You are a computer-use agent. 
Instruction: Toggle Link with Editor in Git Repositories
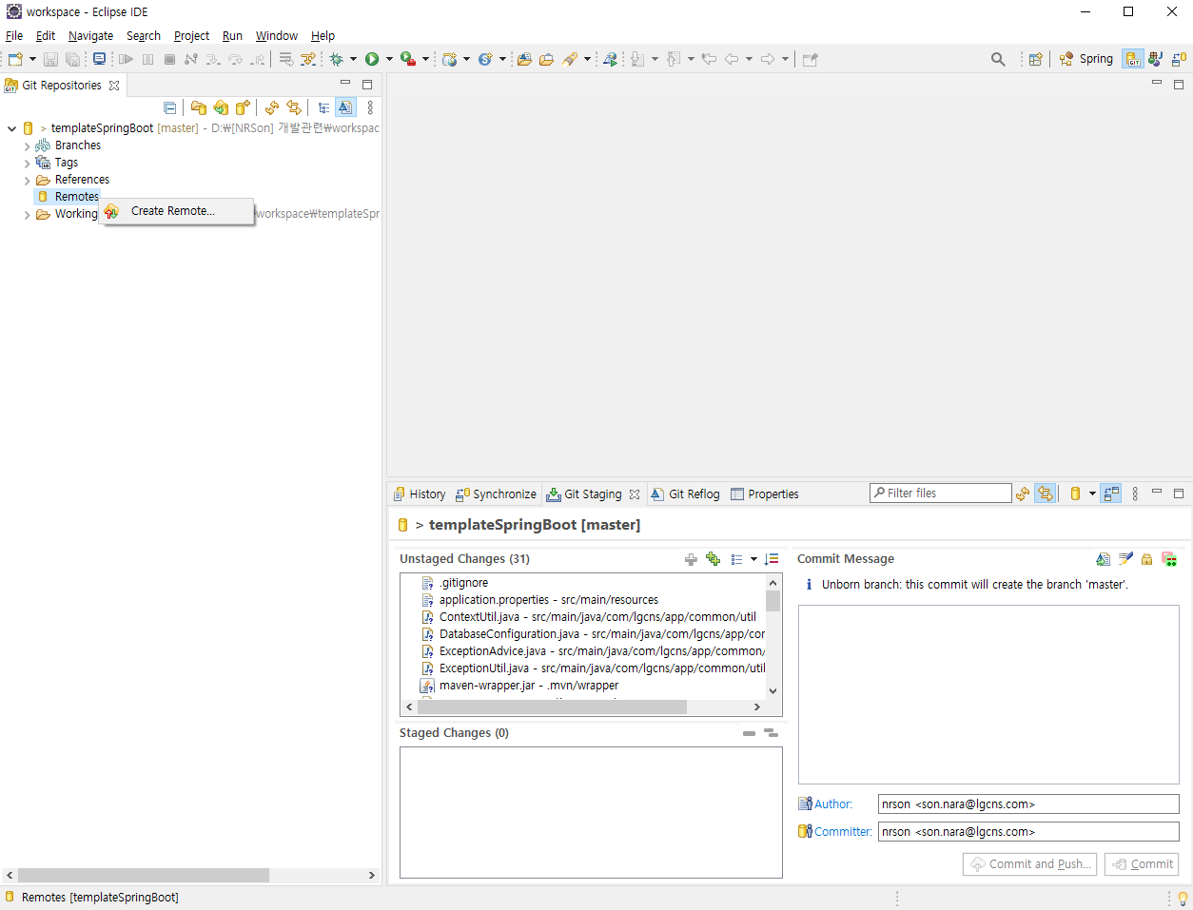[344, 106]
